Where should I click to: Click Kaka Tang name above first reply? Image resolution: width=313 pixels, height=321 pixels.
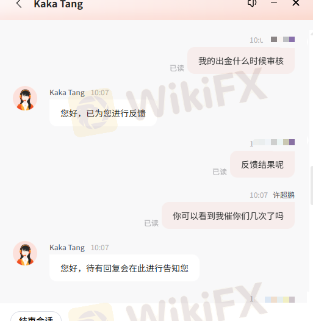pos(67,93)
